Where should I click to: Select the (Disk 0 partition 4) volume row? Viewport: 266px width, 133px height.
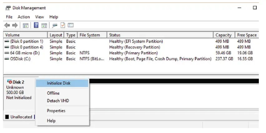[x=131, y=47]
